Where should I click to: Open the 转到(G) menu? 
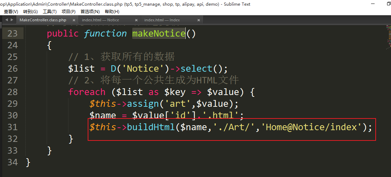click(x=30, y=12)
